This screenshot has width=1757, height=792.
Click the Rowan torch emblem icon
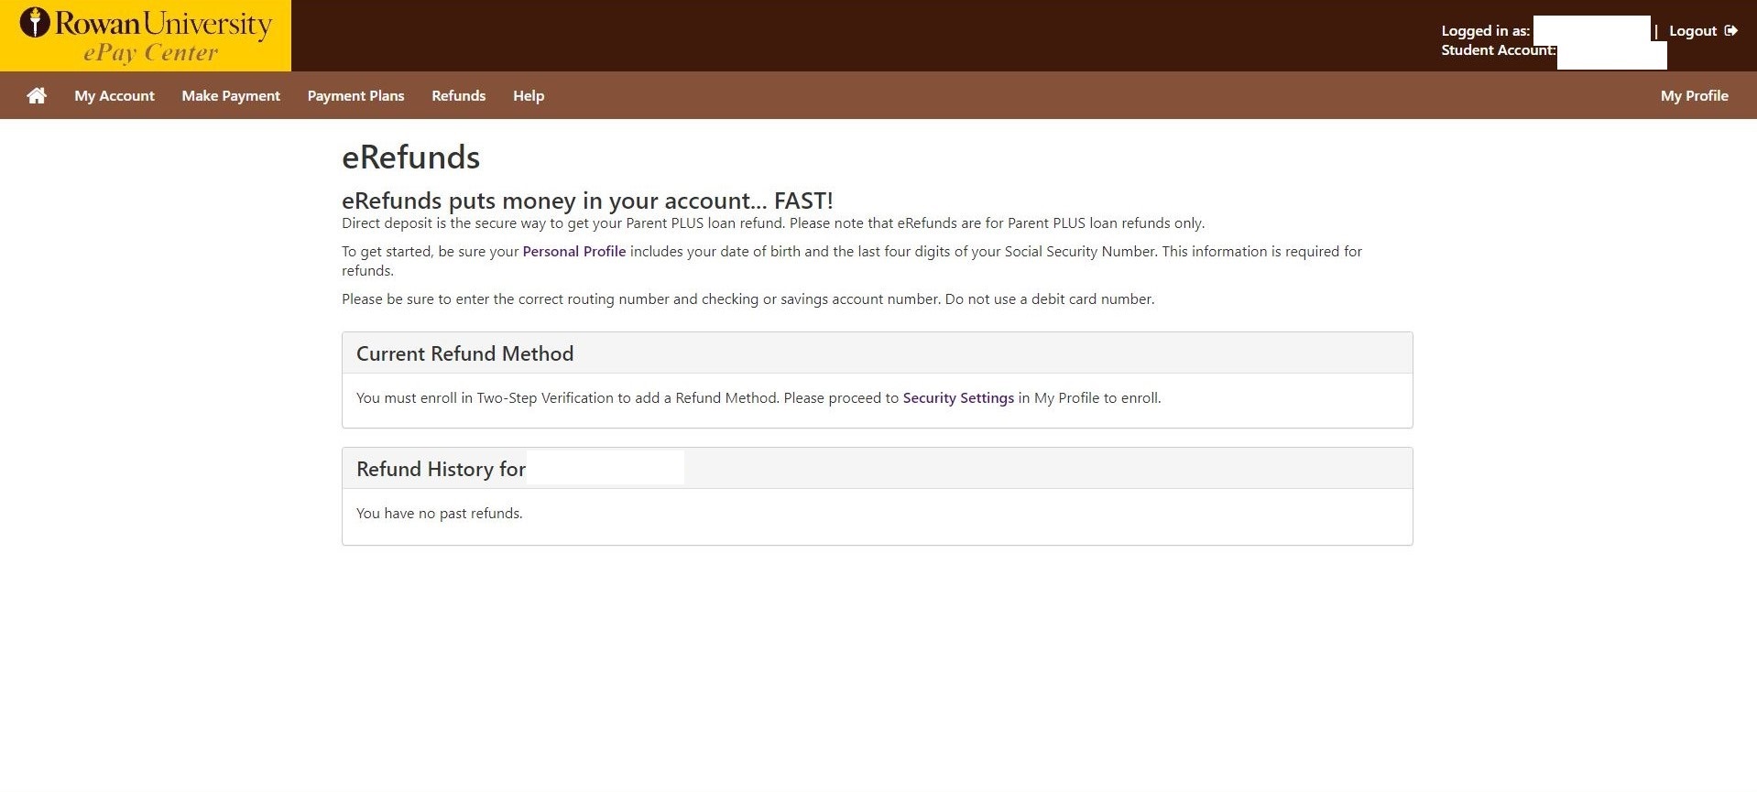[x=35, y=23]
